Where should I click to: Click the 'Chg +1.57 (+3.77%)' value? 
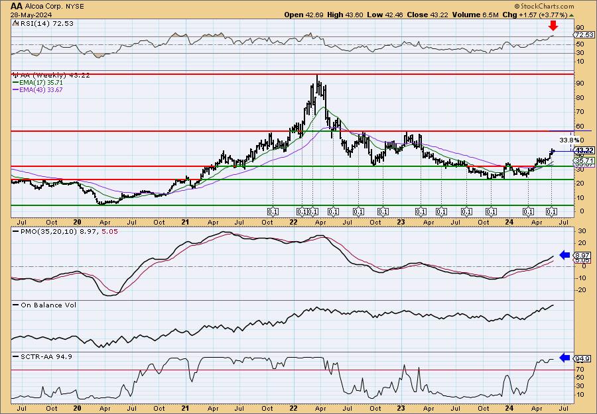(x=535, y=15)
